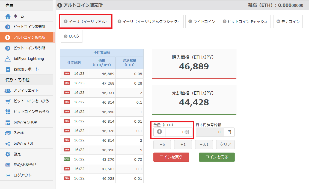Open bitWire（β） in the sidebar
This screenshot has width=309, height=189.
click(26, 144)
